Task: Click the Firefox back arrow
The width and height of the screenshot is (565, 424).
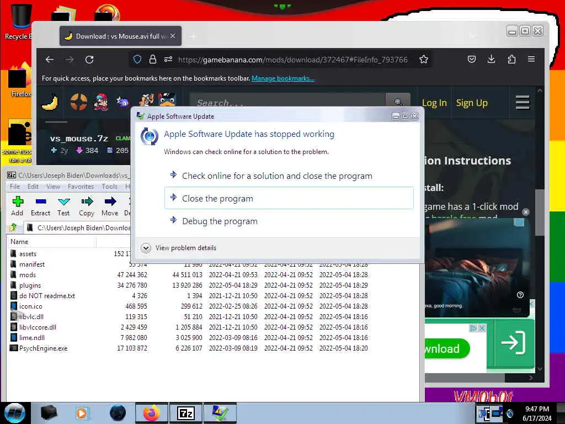Action: [x=50, y=60]
